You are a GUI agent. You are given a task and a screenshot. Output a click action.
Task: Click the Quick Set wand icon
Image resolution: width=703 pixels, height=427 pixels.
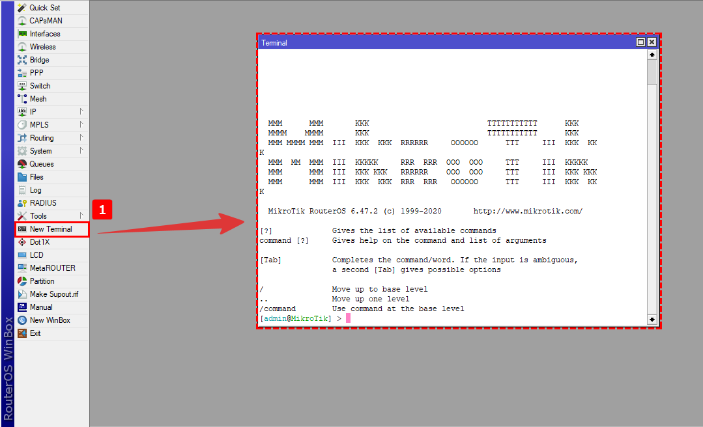[22, 8]
